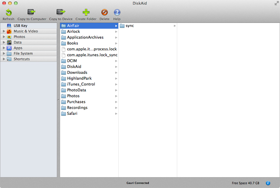This screenshot has height=188, width=280.
Task: Click the Purchases folder icon
Action: (x=63, y=102)
